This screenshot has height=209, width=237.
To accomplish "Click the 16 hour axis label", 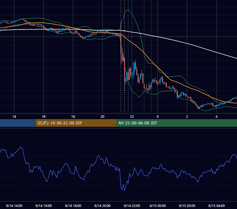I will (44, 117).
